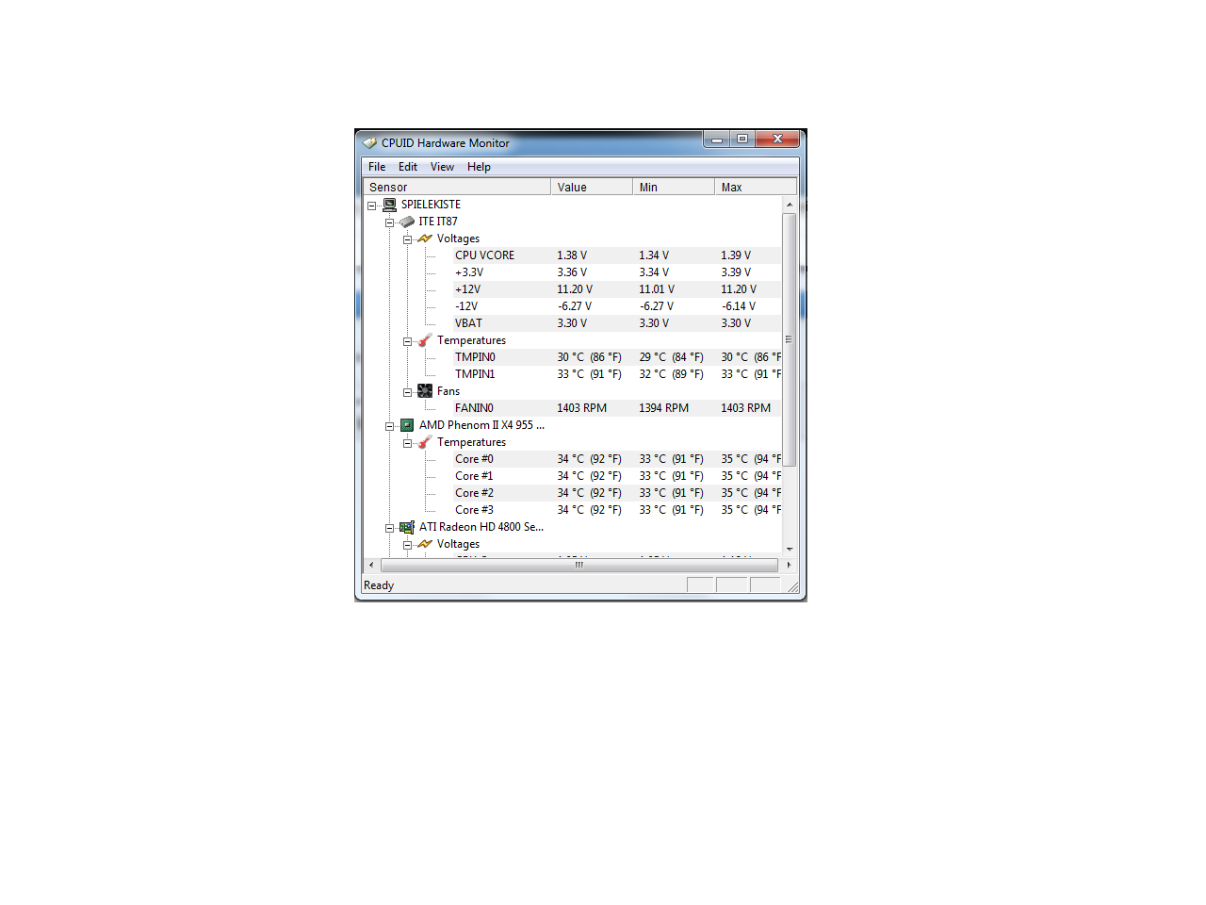
Task: Click the Max column header
Action: 756,187
